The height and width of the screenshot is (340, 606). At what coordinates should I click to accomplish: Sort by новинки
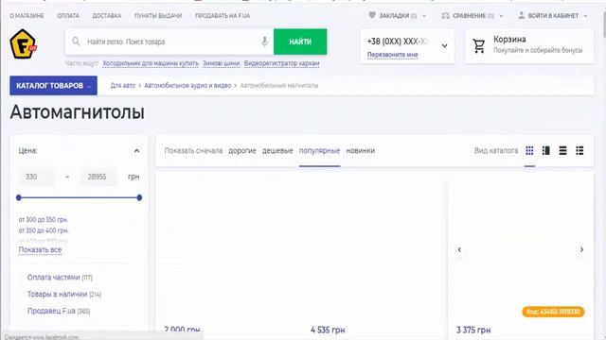[361, 151]
